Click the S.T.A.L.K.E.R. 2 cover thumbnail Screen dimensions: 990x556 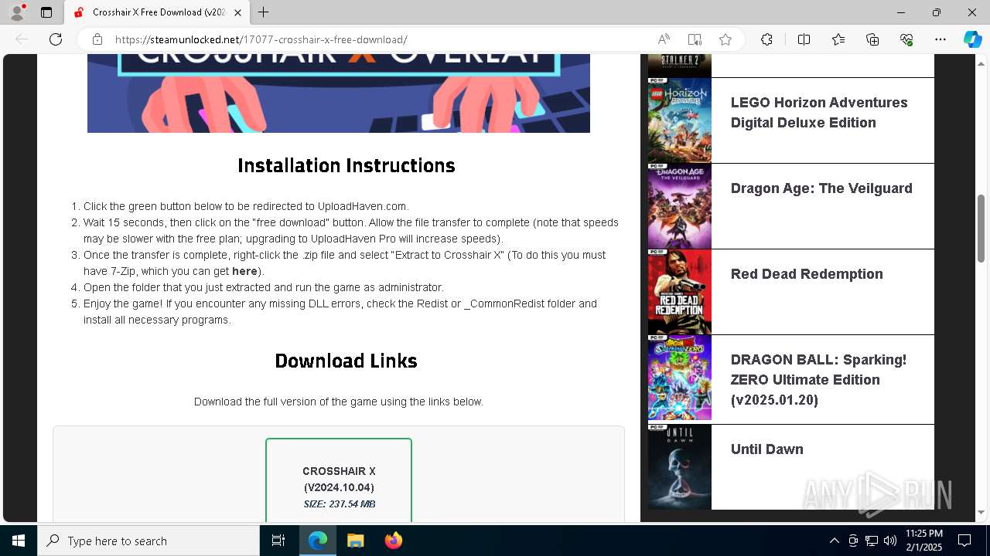680,66
